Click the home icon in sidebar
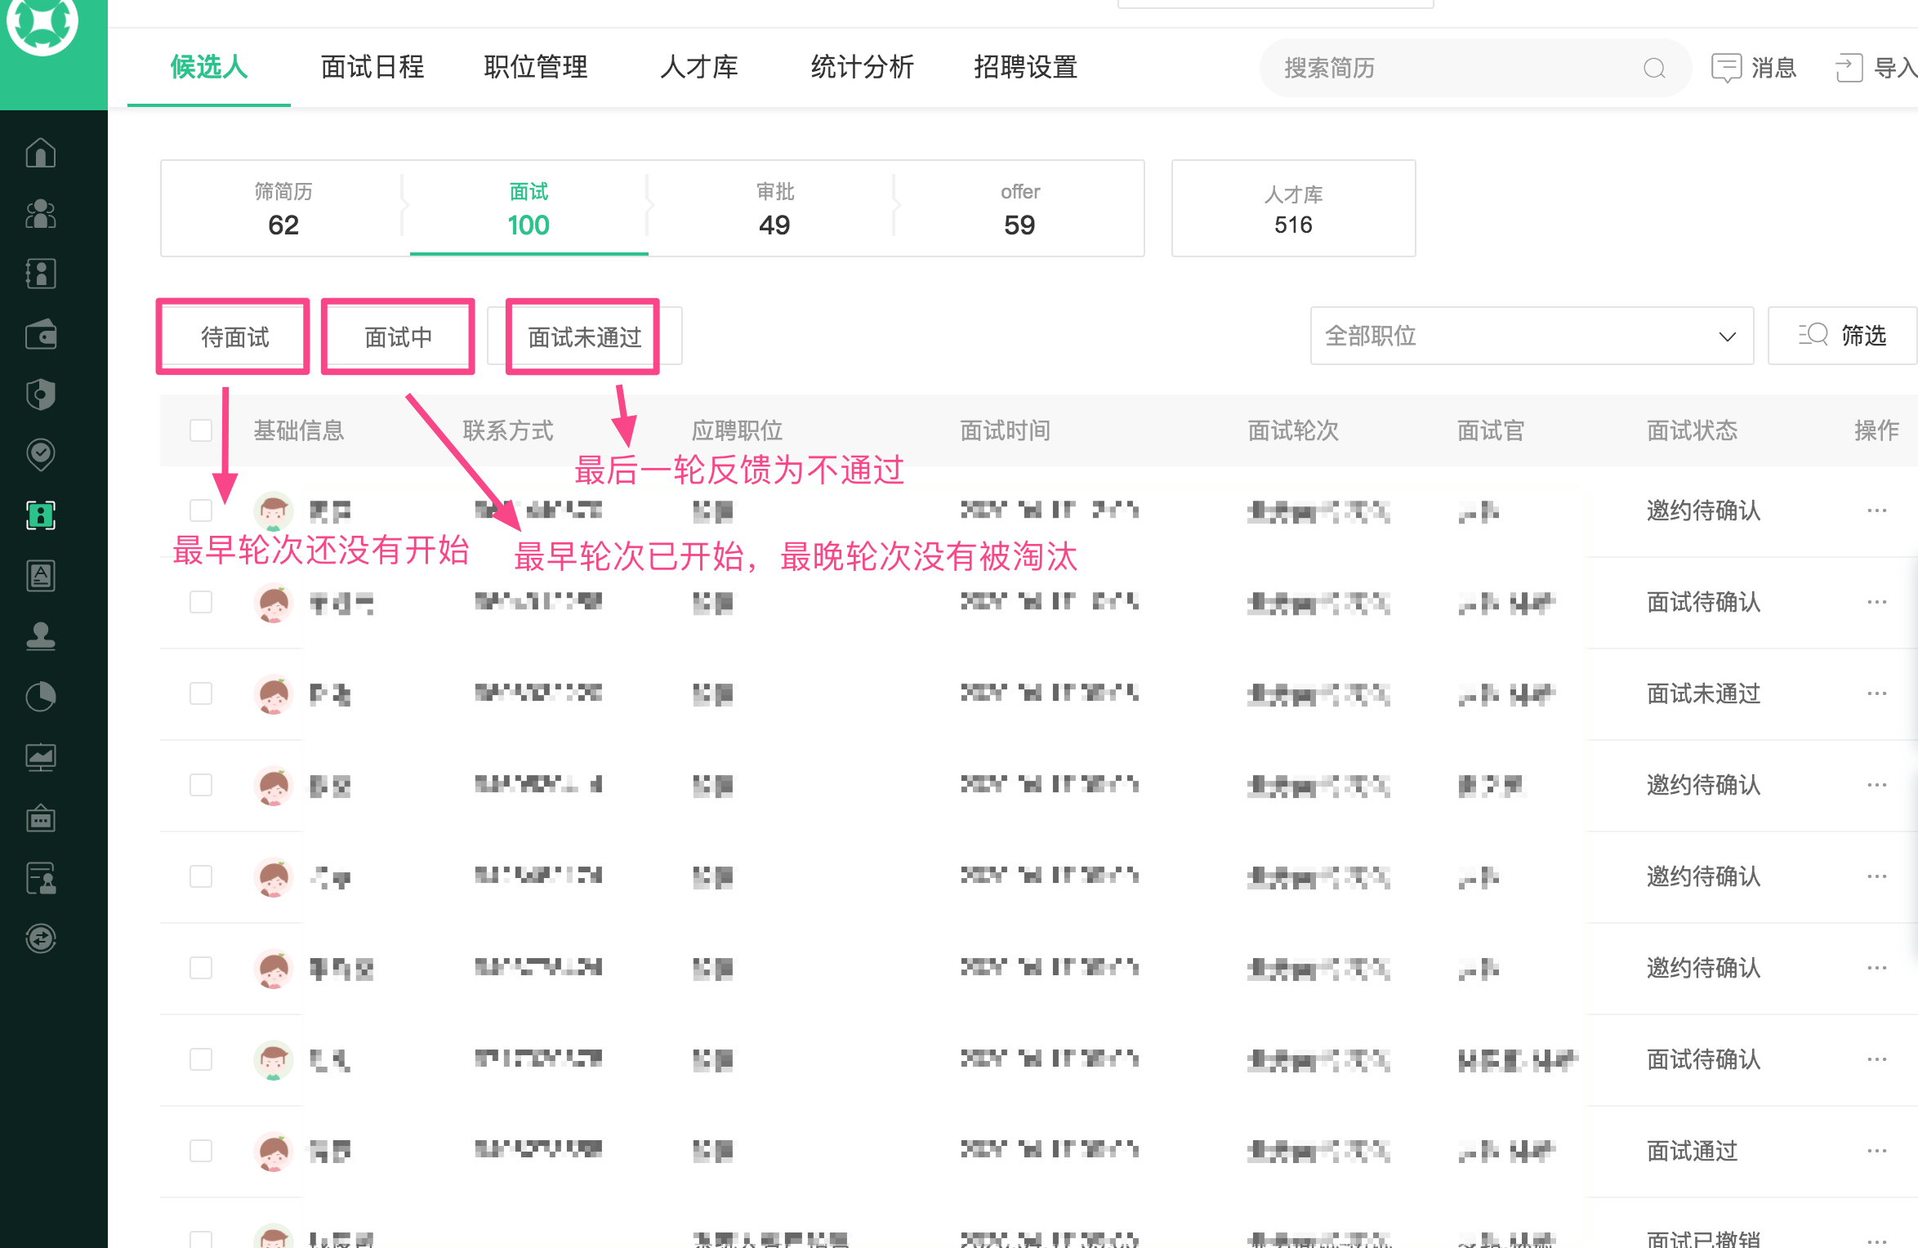The height and width of the screenshot is (1248, 1918). pos(41,153)
